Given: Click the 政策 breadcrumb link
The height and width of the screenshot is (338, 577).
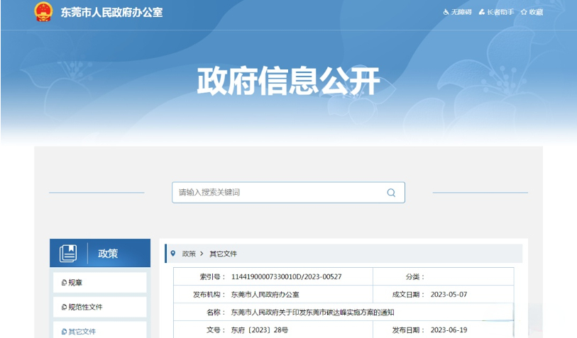Looking at the screenshot, I should (x=189, y=254).
